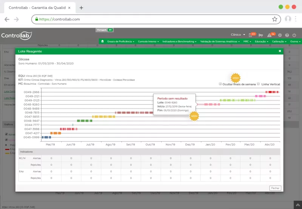The height and width of the screenshot is (209, 302).
Task: Click the address bar URL field
Action: (x=156, y=19)
